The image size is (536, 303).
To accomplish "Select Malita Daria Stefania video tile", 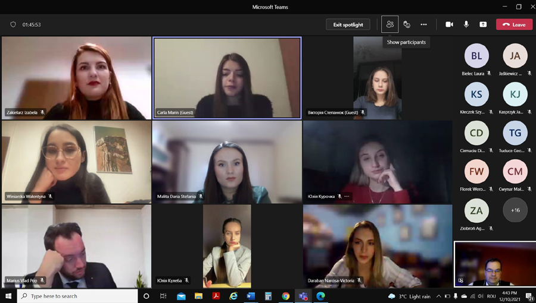I will coord(227,162).
